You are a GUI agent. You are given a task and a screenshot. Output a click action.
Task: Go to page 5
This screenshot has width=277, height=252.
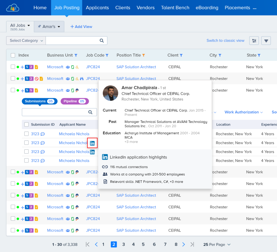143,244
